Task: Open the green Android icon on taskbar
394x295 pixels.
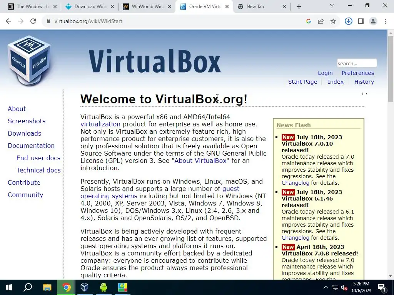Action: coord(104,287)
